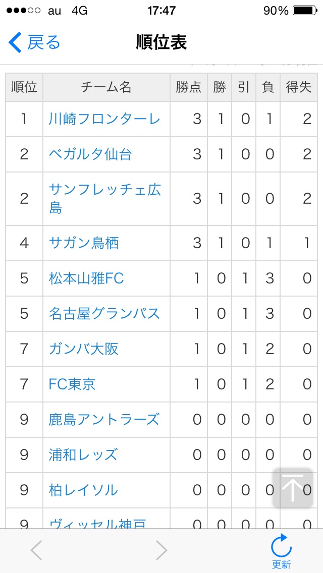Select ガンバ大阪 team link
Viewport: 323px width, 573px height.
click(x=84, y=349)
